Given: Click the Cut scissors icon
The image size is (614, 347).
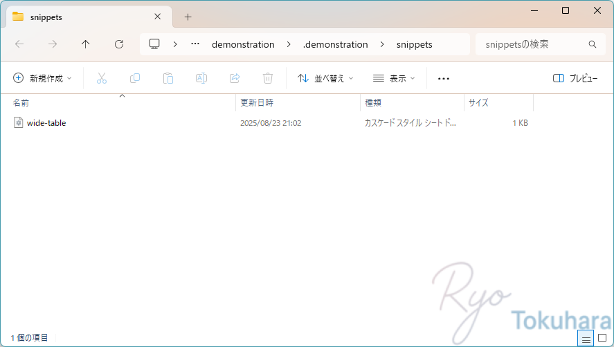Looking at the screenshot, I should [102, 78].
